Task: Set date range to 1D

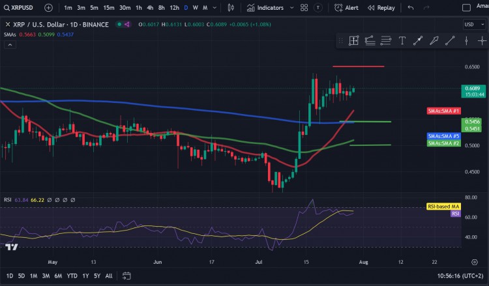Action: [10, 276]
